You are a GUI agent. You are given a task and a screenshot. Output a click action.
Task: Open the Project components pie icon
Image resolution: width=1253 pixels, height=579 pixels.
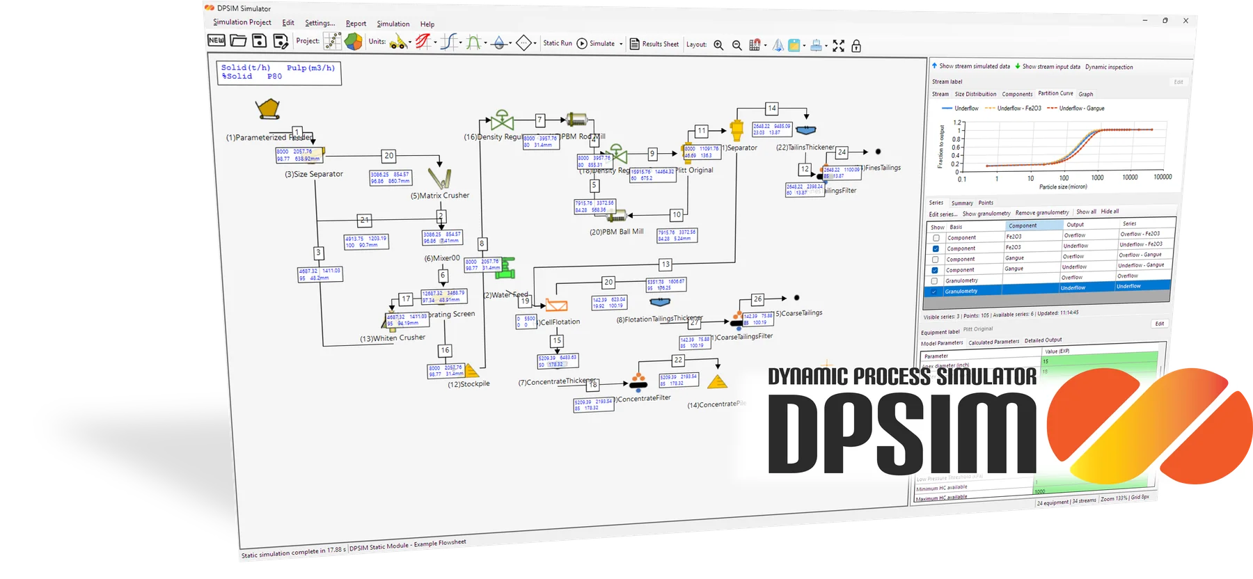tap(354, 42)
